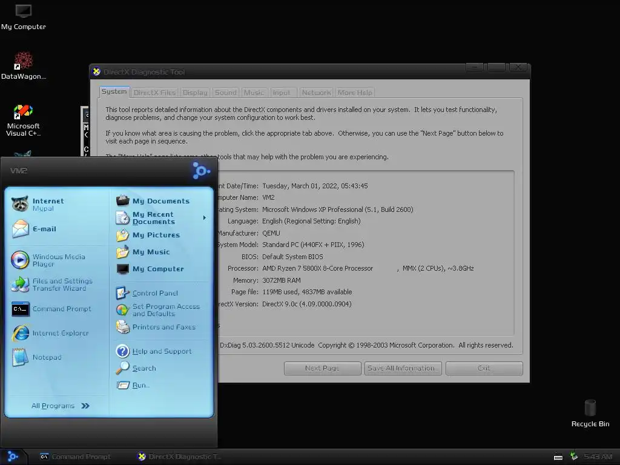Switch to the Display tab

tap(195, 93)
